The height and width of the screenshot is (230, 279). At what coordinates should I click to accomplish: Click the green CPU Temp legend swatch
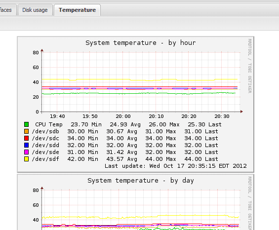click(26, 124)
